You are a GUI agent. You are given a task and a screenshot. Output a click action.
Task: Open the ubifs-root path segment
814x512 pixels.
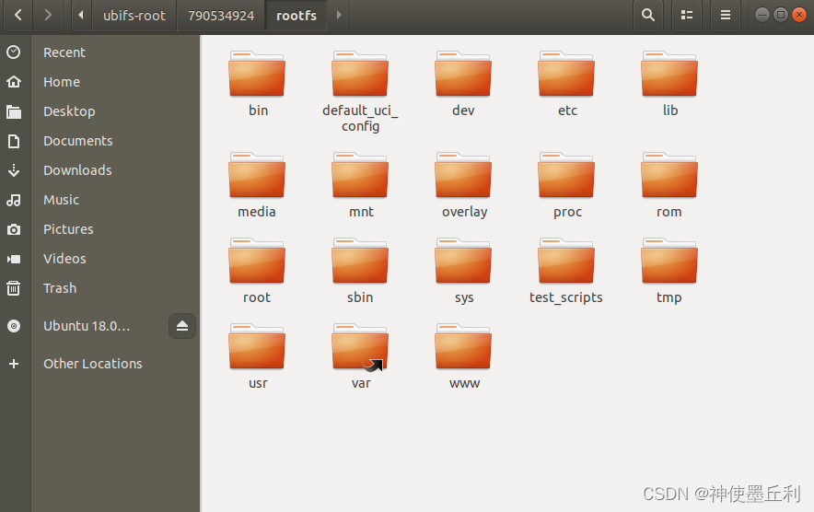[x=134, y=15]
